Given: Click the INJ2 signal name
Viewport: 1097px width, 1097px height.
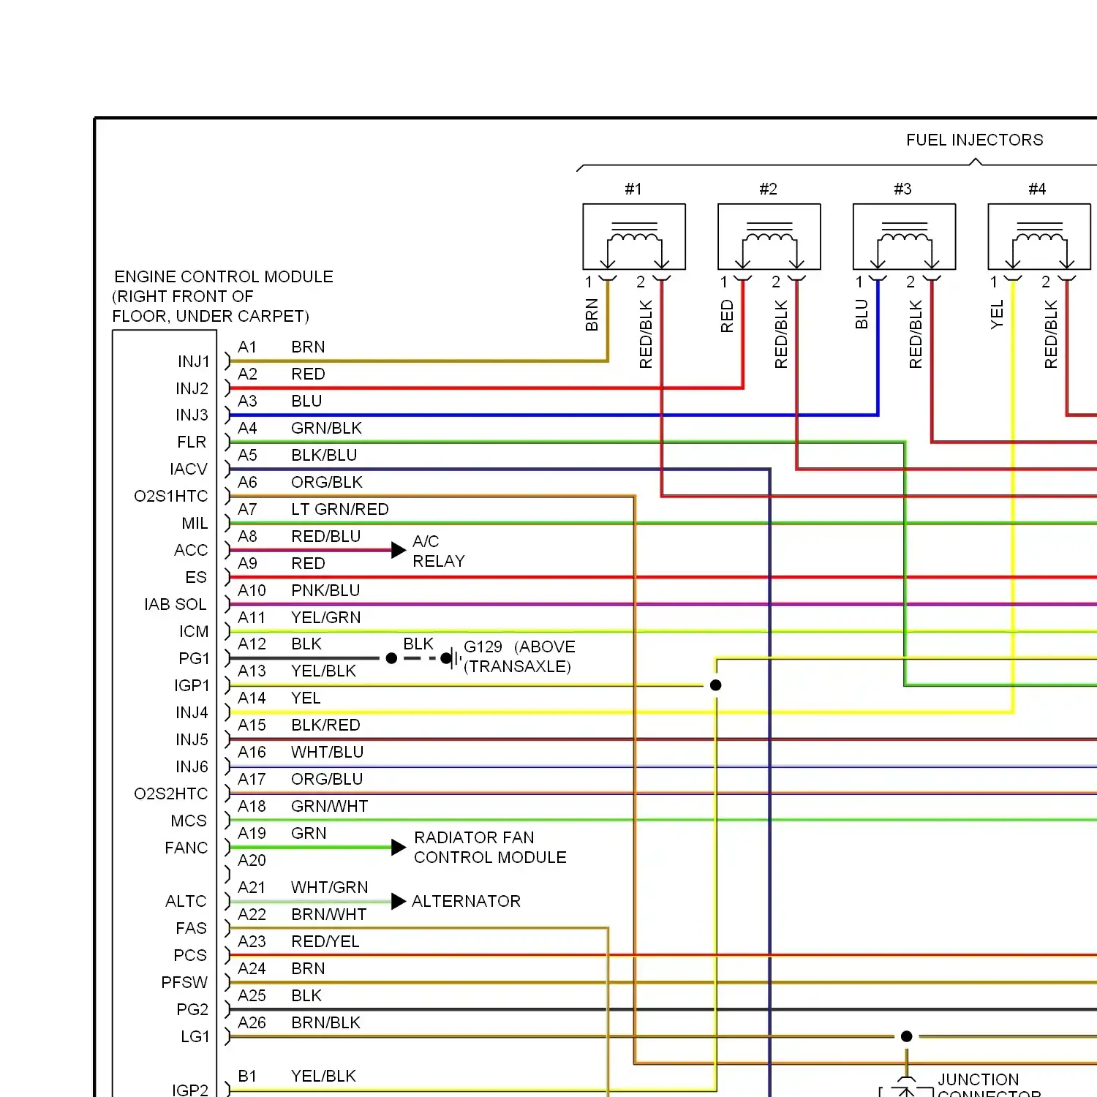Looking at the screenshot, I should [192, 388].
